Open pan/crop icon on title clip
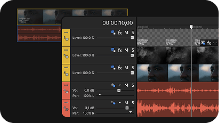The height and width of the screenshot is (123, 219). point(203,43)
